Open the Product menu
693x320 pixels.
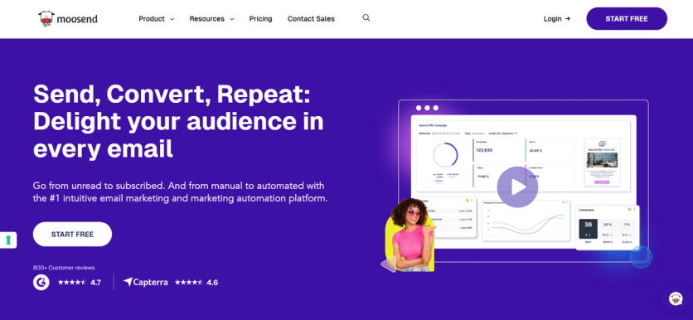point(152,18)
